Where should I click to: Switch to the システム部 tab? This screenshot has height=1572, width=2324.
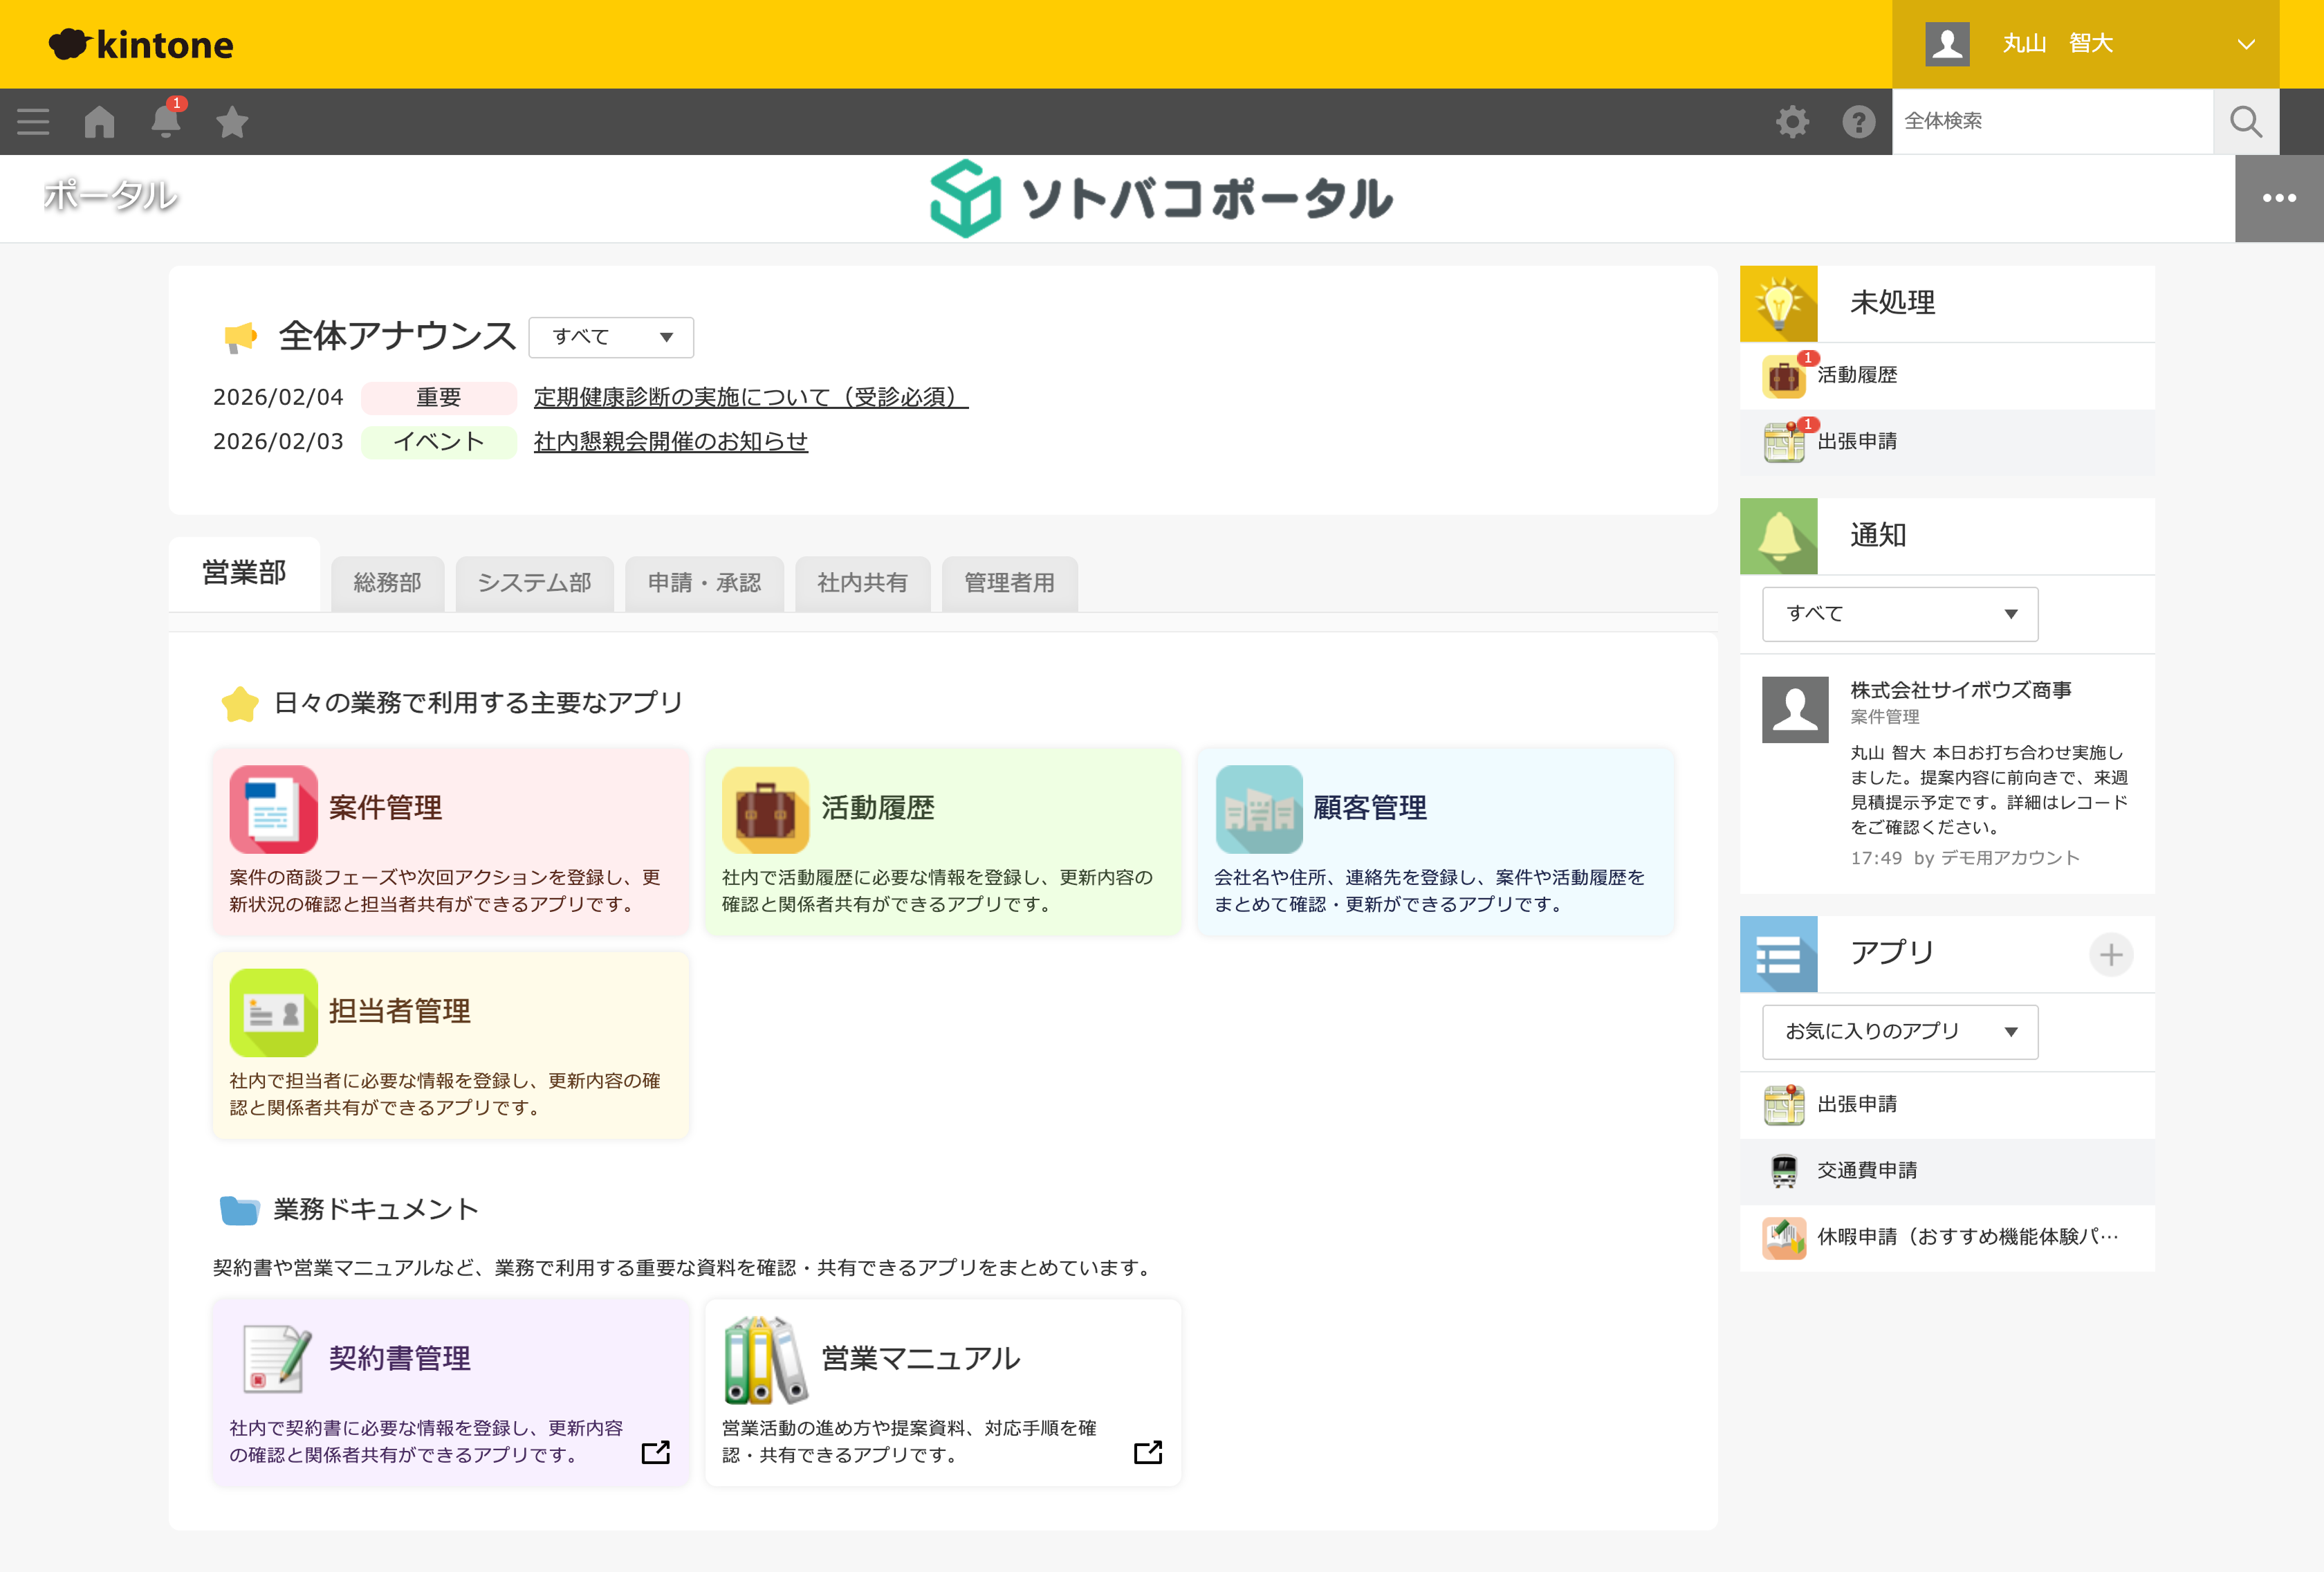tap(534, 583)
